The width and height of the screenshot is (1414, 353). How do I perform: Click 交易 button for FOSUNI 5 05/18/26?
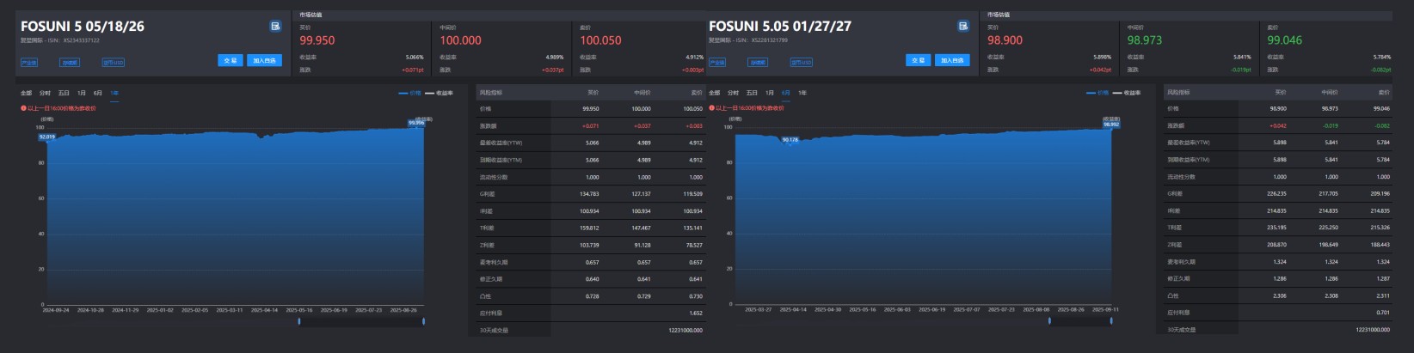[x=231, y=61]
